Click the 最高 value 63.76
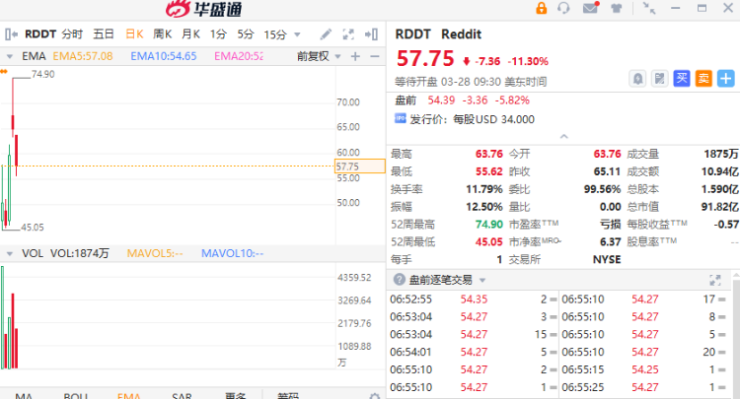The height and width of the screenshot is (399, 740). (489, 154)
